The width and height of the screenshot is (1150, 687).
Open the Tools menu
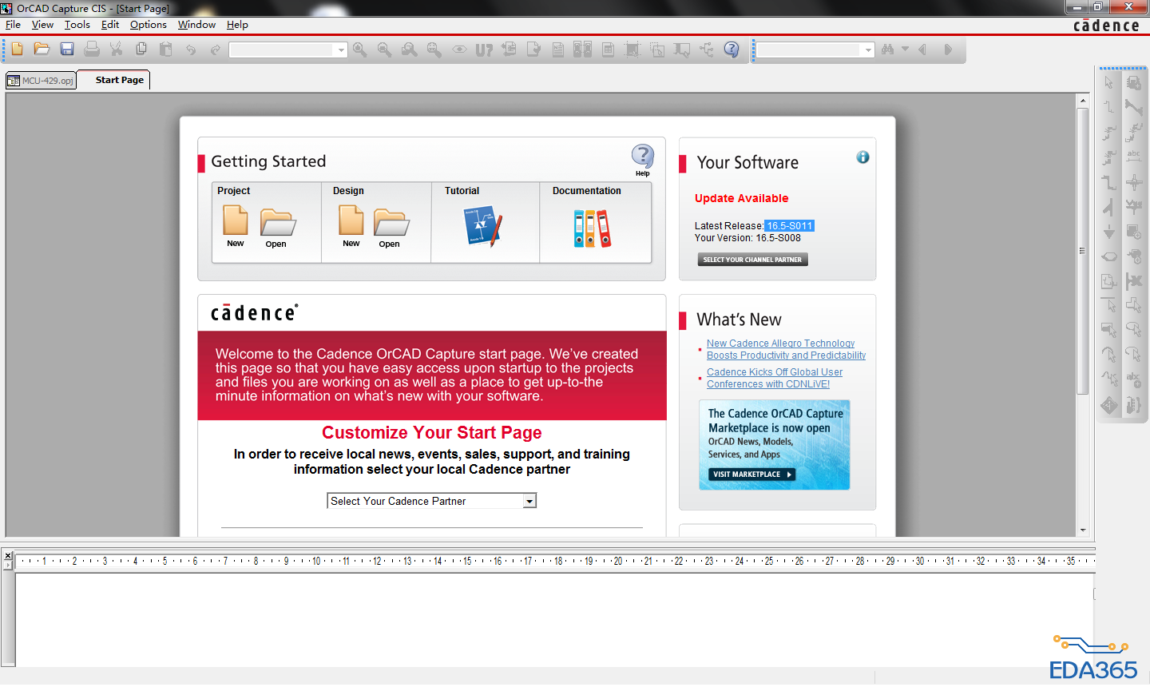click(x=77, y=25)
